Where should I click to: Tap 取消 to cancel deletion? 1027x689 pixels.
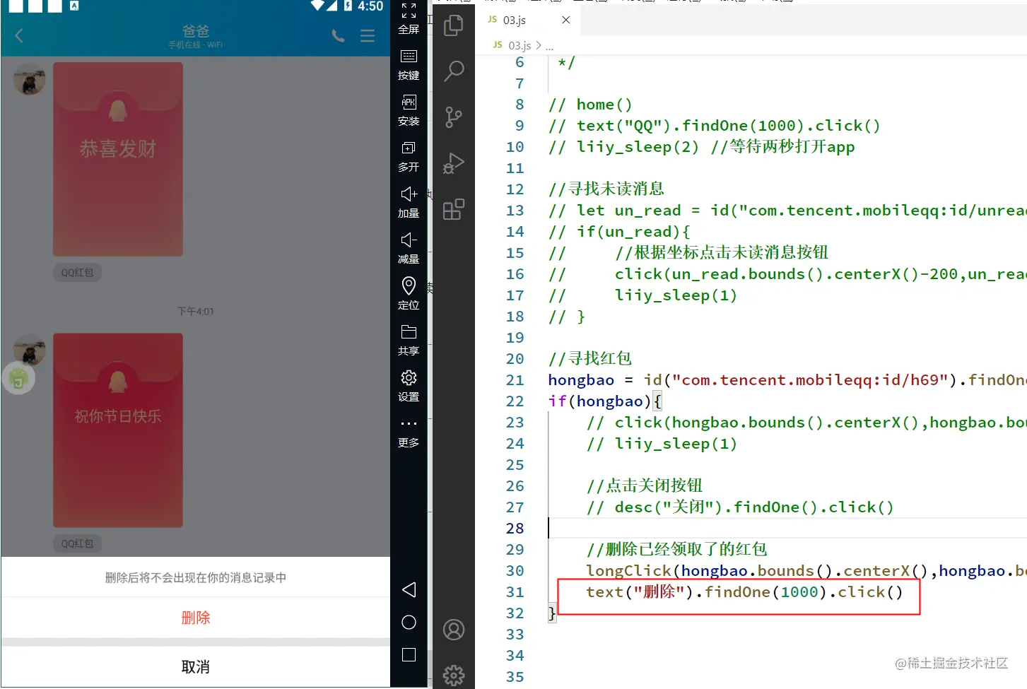(x=196, y=667)
